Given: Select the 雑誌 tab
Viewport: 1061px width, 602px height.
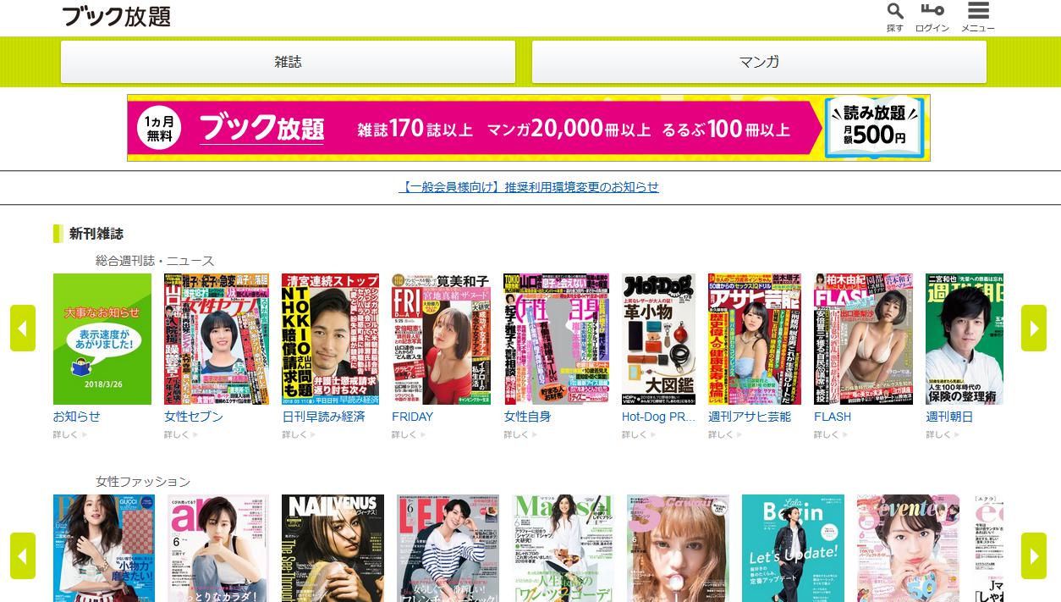Looking at the screenshot, I should click(x=288, y=62).
